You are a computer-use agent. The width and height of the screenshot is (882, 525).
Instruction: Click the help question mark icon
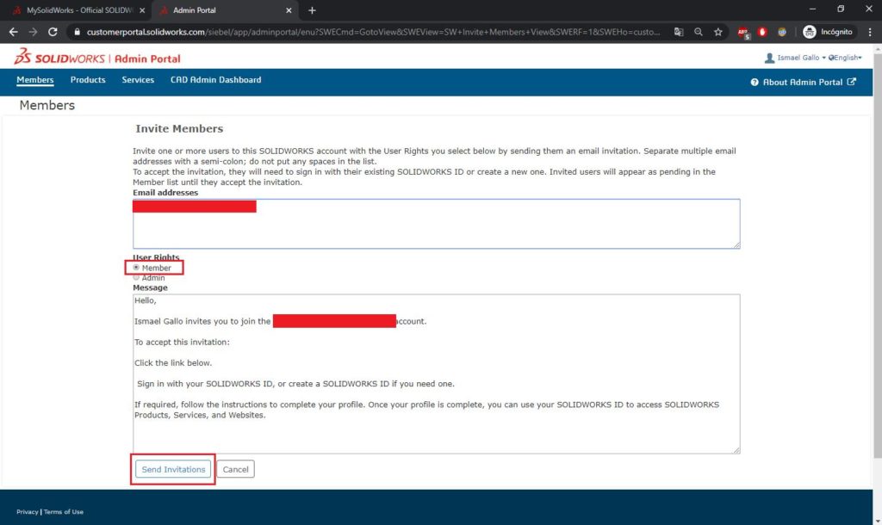click(755, 82)
